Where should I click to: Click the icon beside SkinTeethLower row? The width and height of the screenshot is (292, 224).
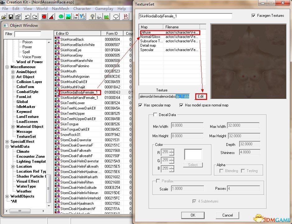(57, 103)
